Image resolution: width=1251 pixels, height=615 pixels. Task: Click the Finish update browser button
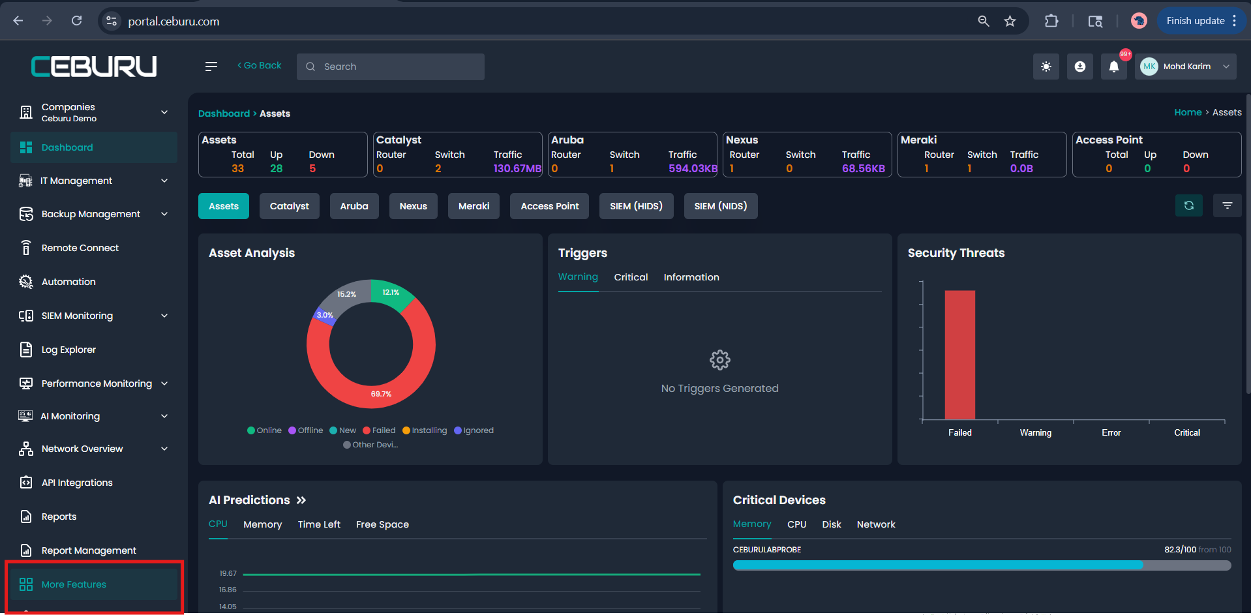click(1201, 21)
